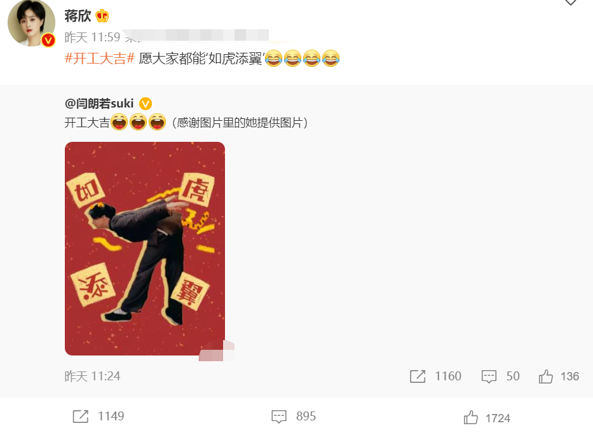The width and height of the screenshot is (593, 435).
Task: Click the original post's repost icon
Action: (418, 376)
